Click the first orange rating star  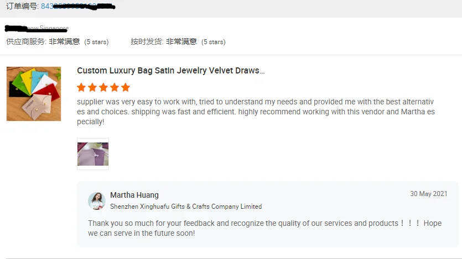(x=81, y=87)
